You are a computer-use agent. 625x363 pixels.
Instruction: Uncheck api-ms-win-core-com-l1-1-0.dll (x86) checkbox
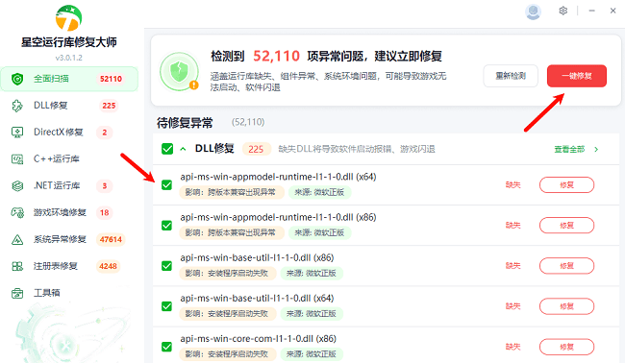[x=166, y=347]
